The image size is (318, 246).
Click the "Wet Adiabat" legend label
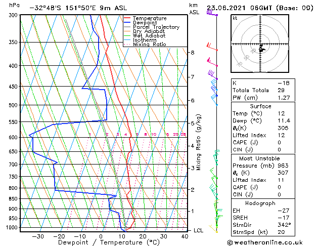click(149, 35)
